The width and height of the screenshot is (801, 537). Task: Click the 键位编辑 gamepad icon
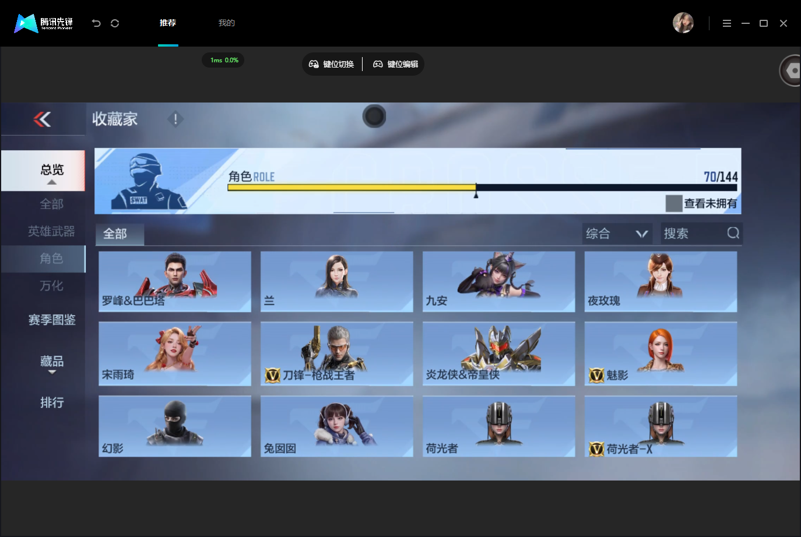tap(378, 64)
